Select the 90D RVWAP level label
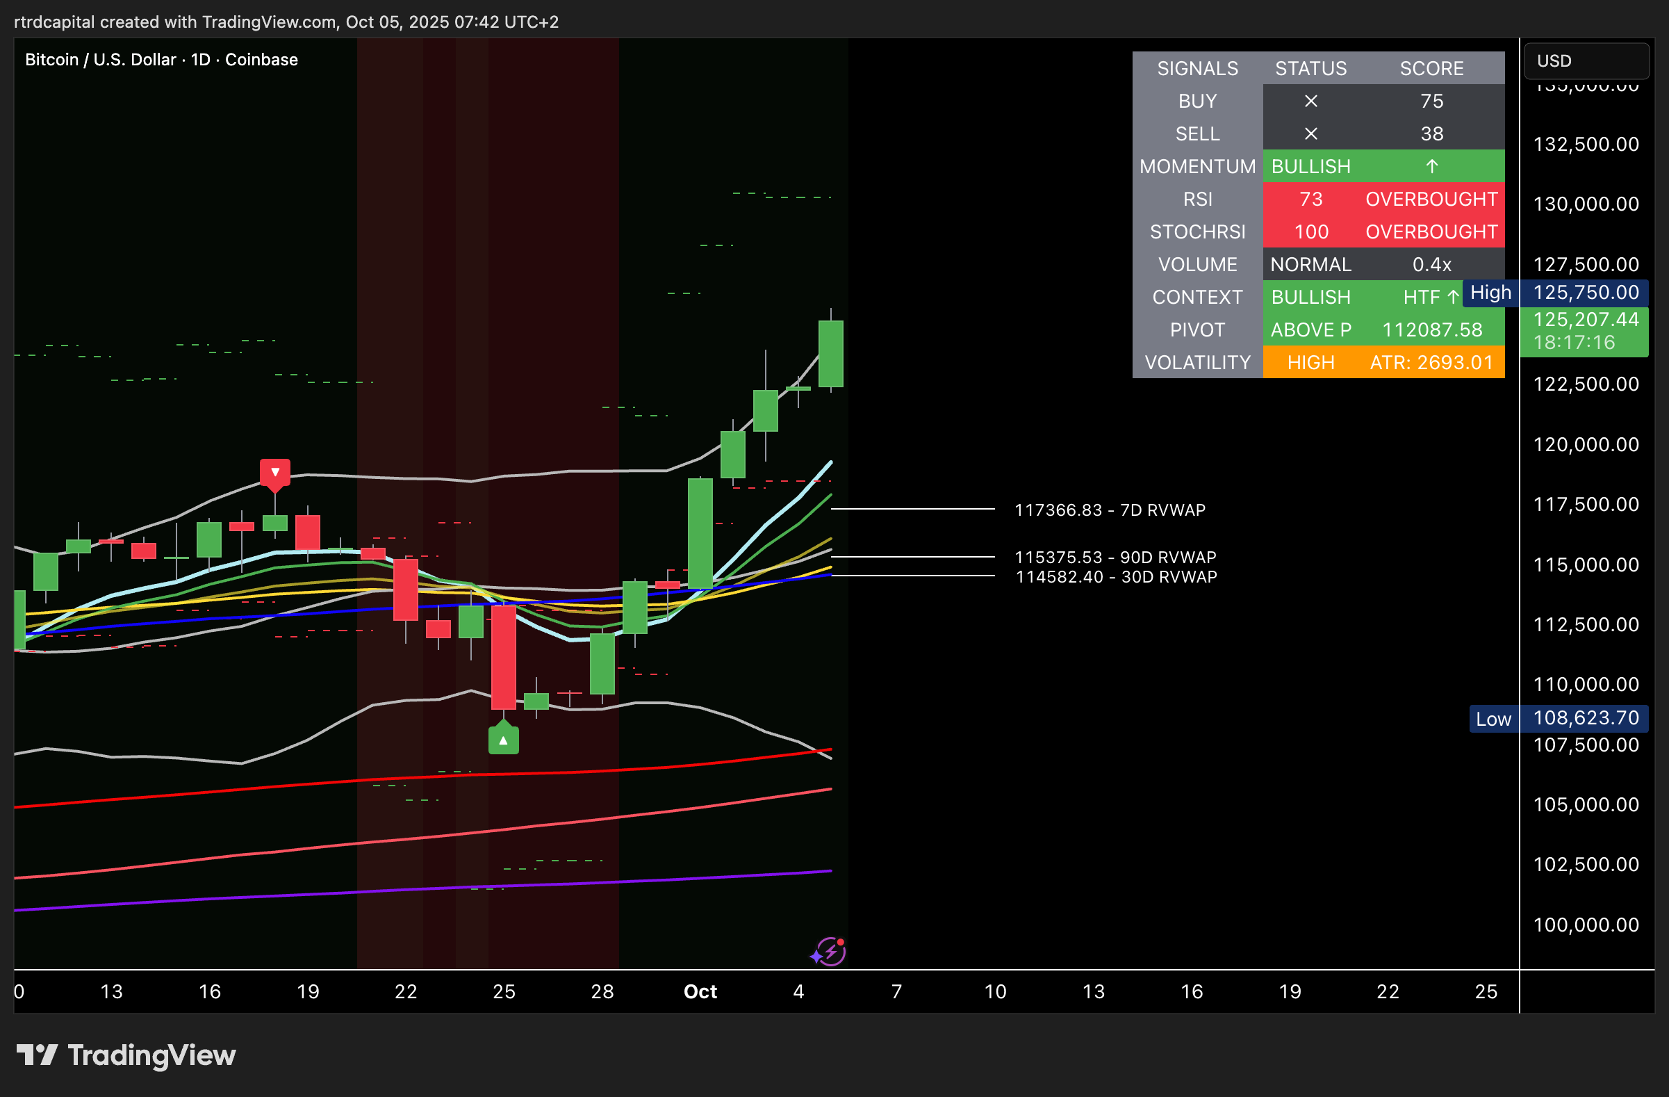This screenshot has height=1097, width=1669. tap(1115, 557)
